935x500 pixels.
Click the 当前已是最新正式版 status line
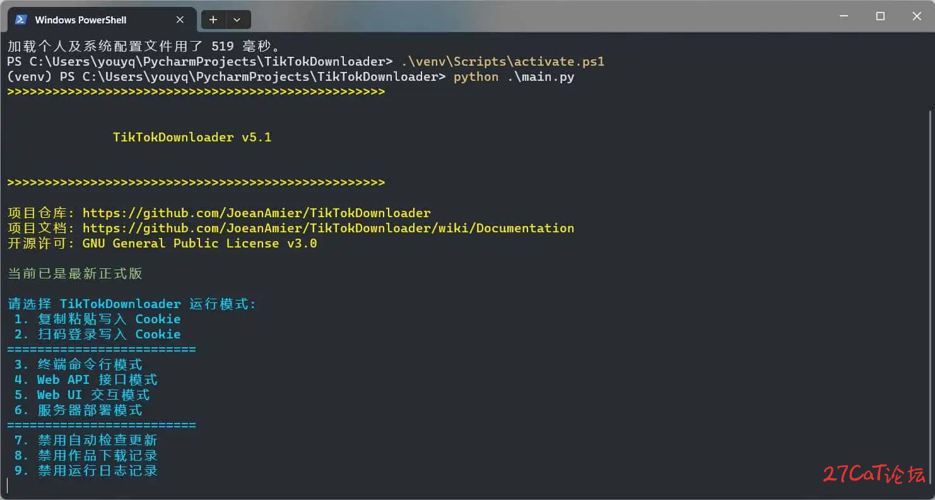point(75,273)
